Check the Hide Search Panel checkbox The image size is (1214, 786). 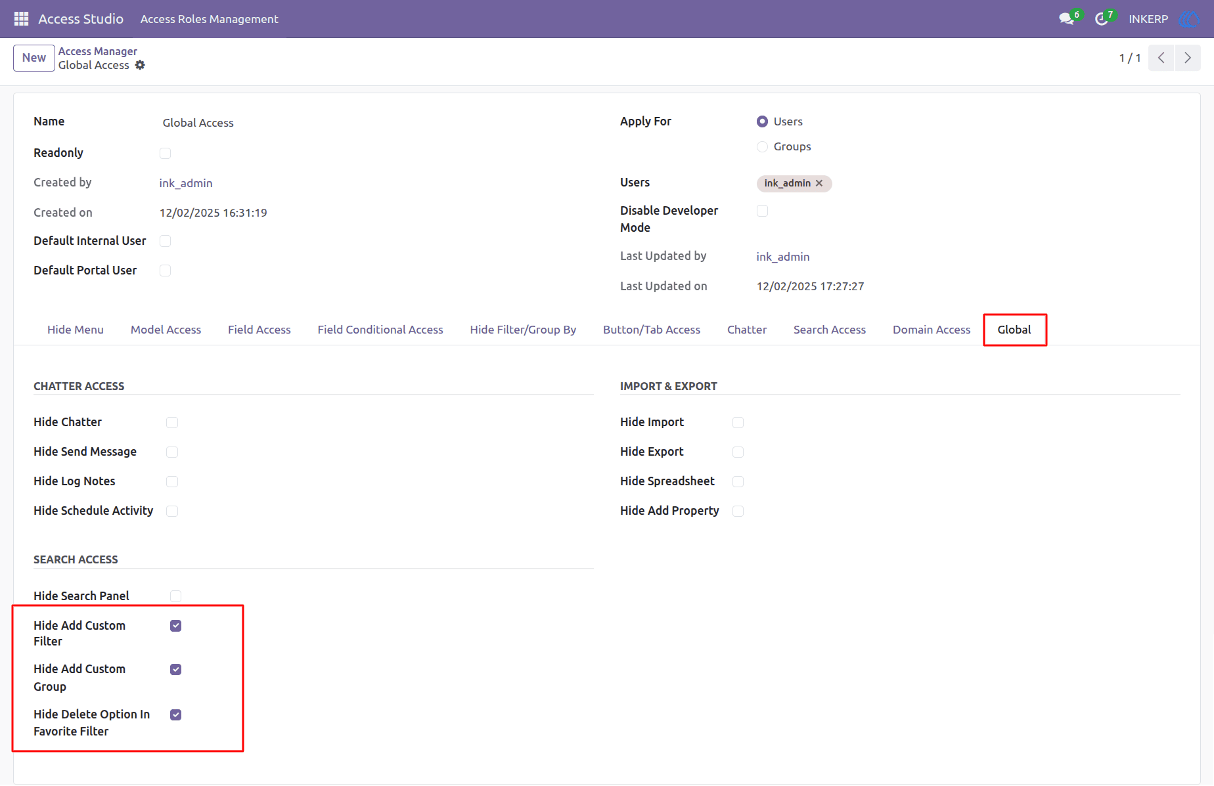tap(175, 596)
